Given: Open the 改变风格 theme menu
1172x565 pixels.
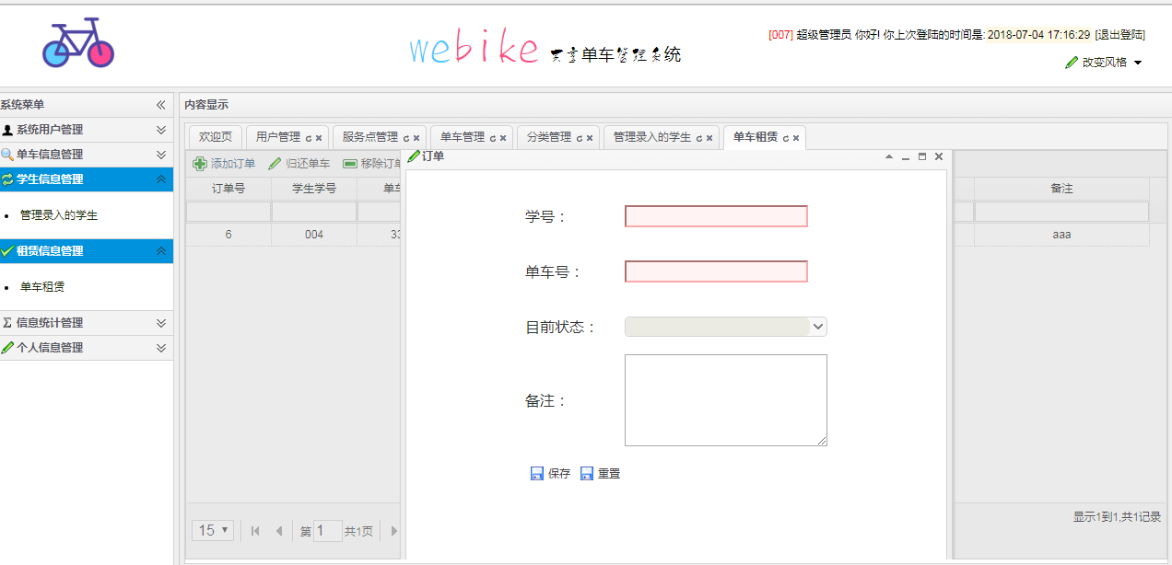Looking at the screenshot, I should point(1104,63).
